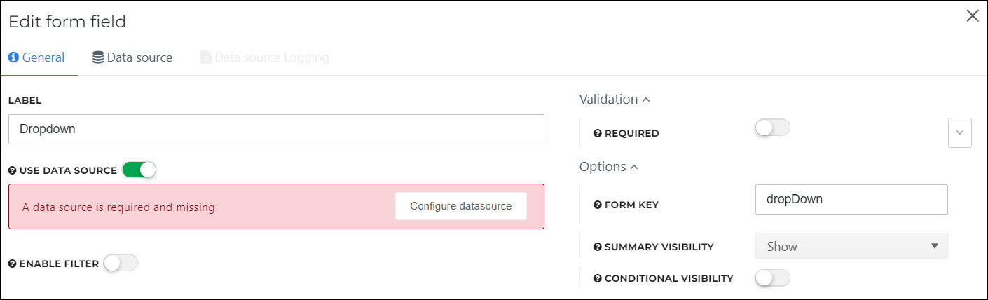Click help icon beside USE DATA SOURCE
This screenshot has width=988, height=300.
[12, 170]
